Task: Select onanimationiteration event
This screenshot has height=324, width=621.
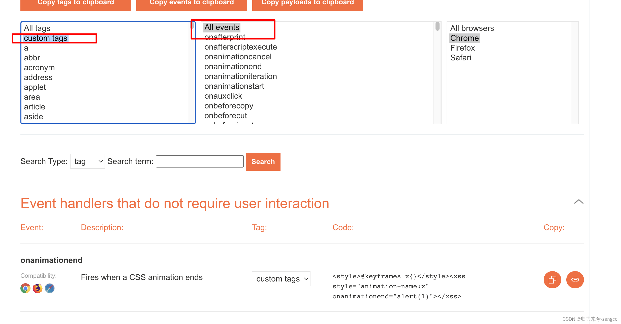Action: pos(241,76)
